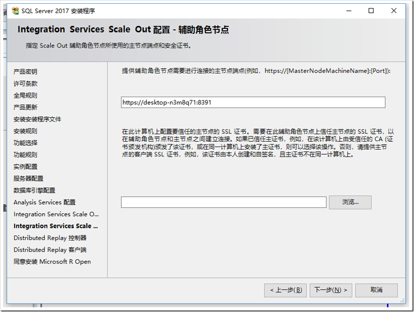
Task: Click the page heading 辅助角色节点 text
Action: 203,29
